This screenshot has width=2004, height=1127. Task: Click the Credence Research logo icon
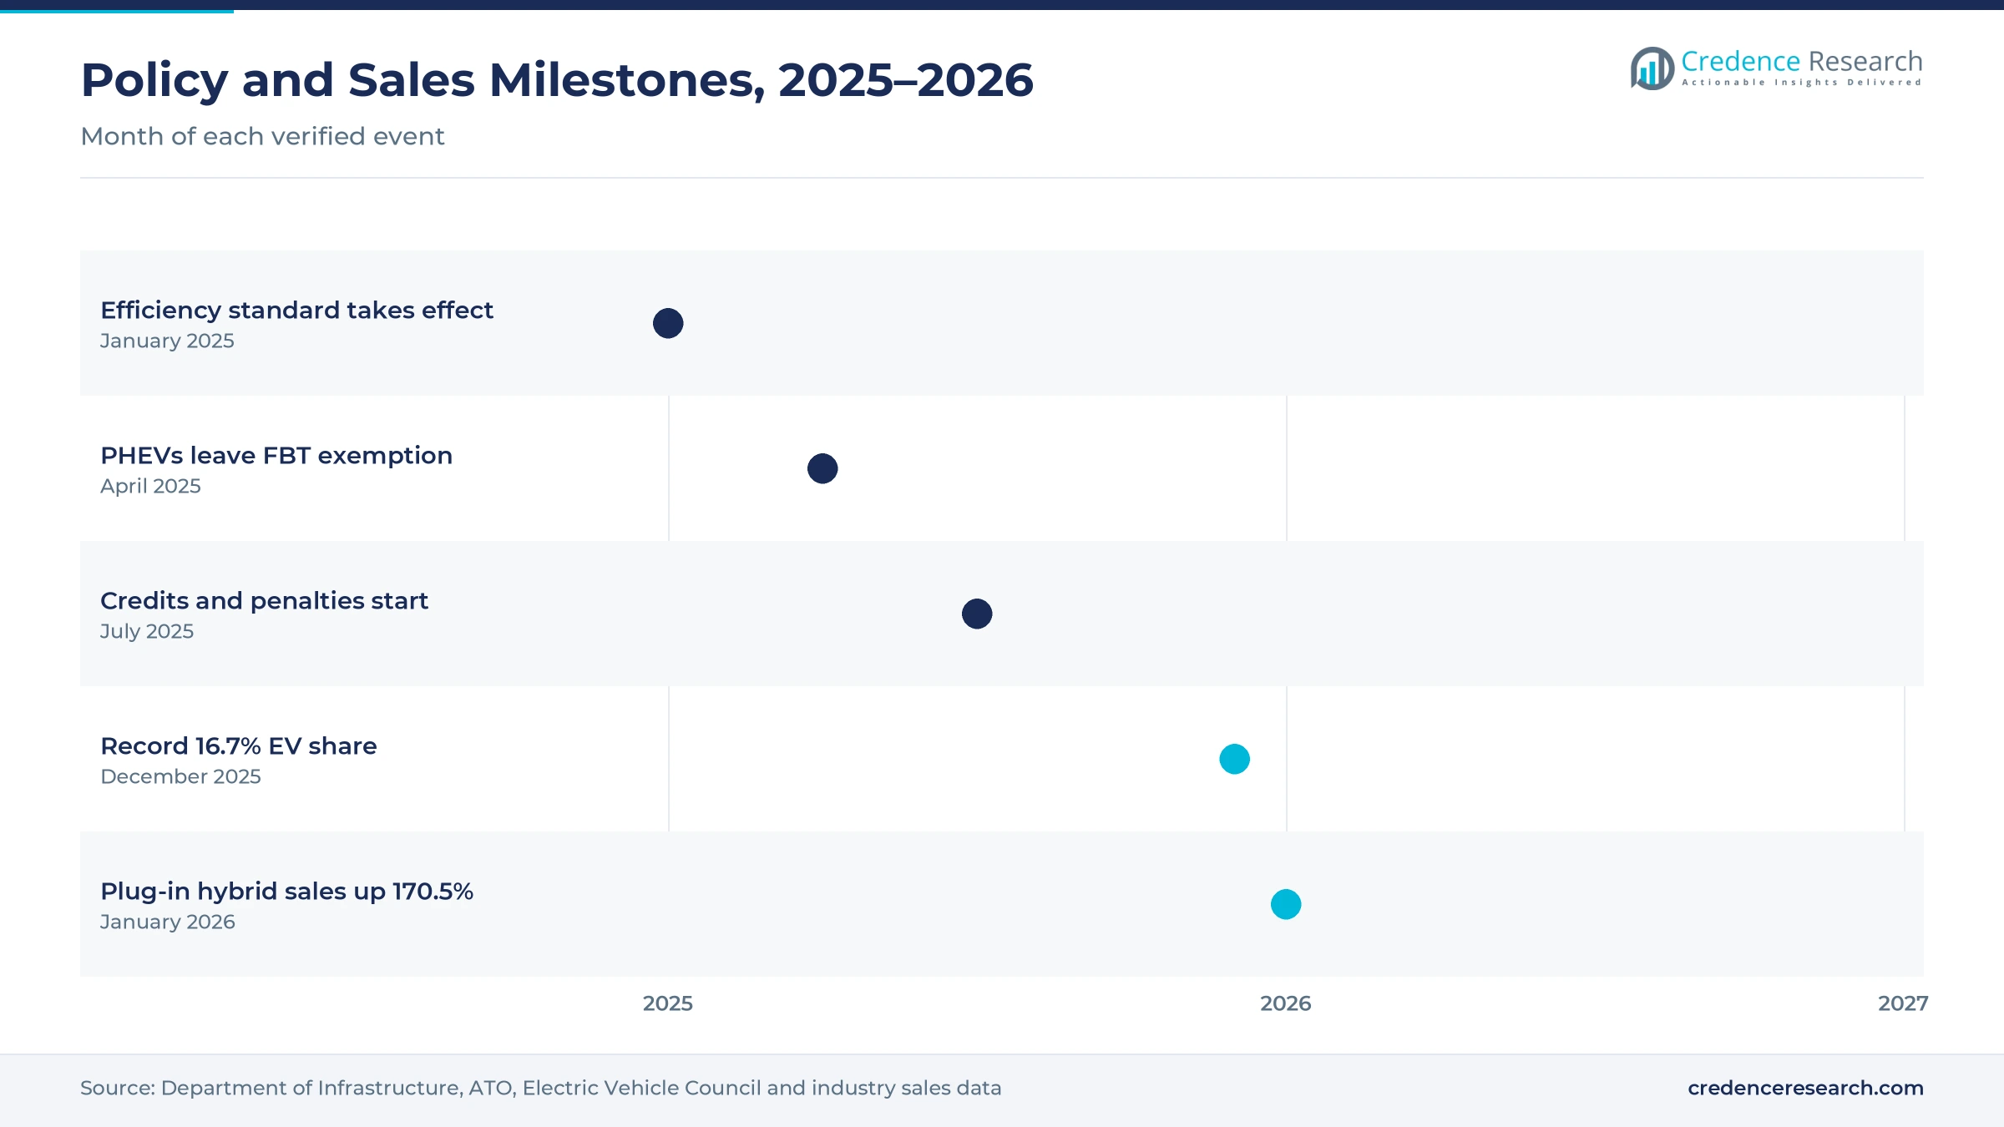[x=1652, y=68]
